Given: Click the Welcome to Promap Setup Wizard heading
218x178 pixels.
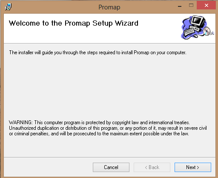Looking at the screenshot, I should coord(74,23).
